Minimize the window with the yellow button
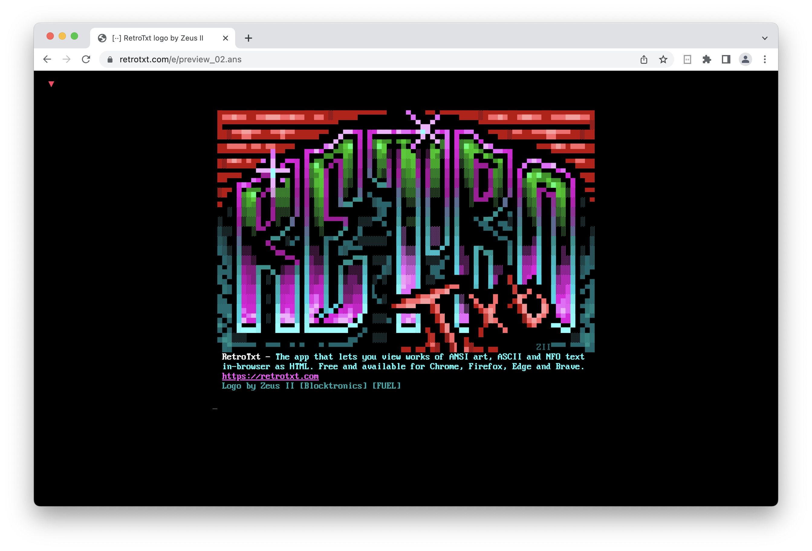 62,36
